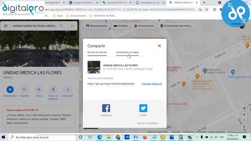
Task: Open Microsoft Edge from taskbar
Action: (100, 137)
